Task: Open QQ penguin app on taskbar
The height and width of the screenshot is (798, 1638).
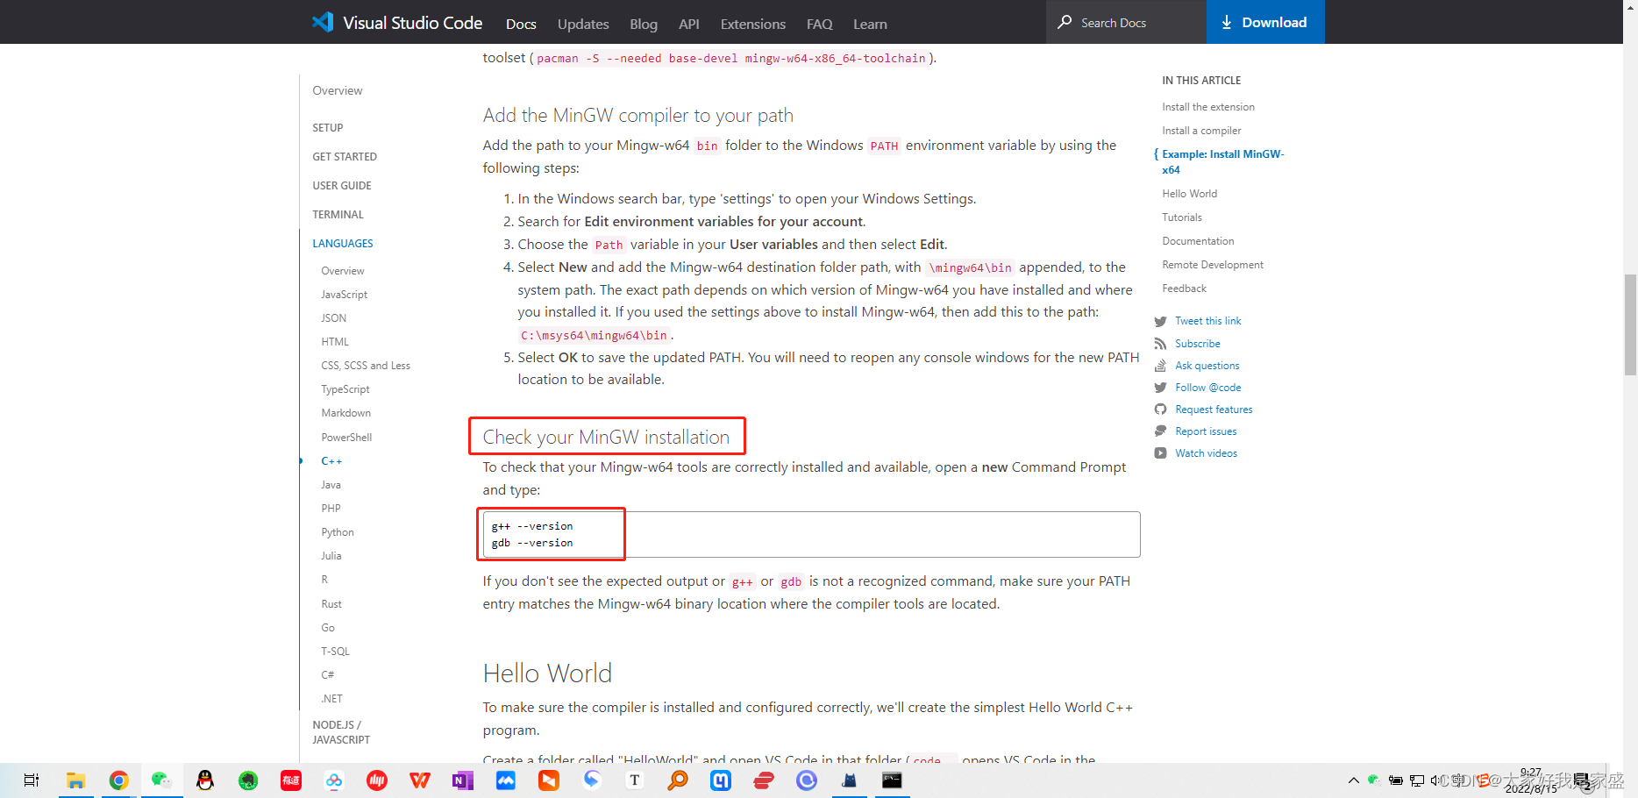Action: pyautogui.click(x=204, y=780)
